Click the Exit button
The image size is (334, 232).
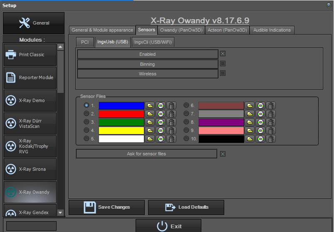(x=168, y=226)
